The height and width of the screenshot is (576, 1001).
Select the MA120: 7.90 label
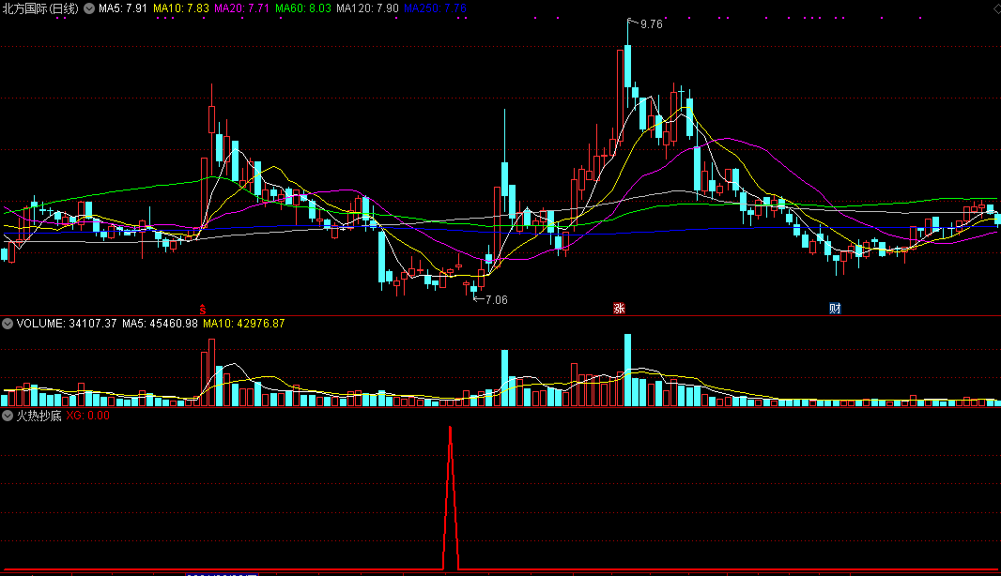pyautogui.click(x=368, y=8)
